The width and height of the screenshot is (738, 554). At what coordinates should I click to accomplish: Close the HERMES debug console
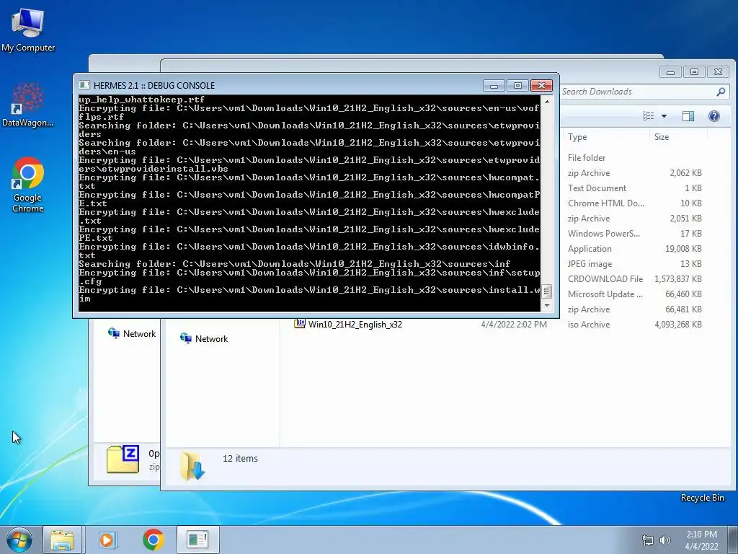coord(542,86)
